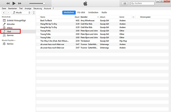The width and height of the screenshot is (171, 112).
Task: Click the Alben album icon
Action: click(4, 28)
